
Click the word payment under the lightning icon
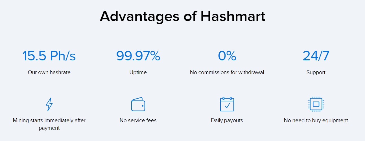49,128
